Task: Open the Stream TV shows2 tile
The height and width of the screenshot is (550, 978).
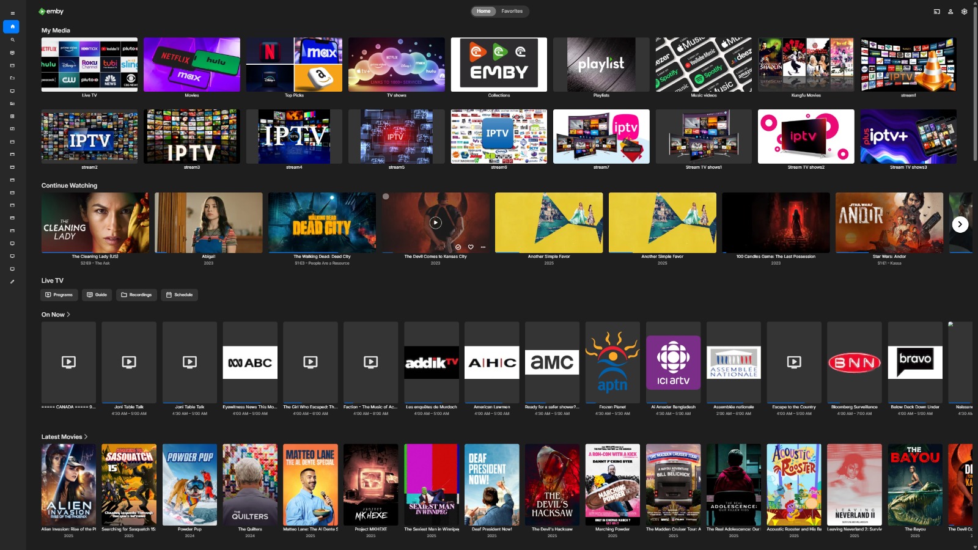Action: pyautogui.click(x=806, y=136)
